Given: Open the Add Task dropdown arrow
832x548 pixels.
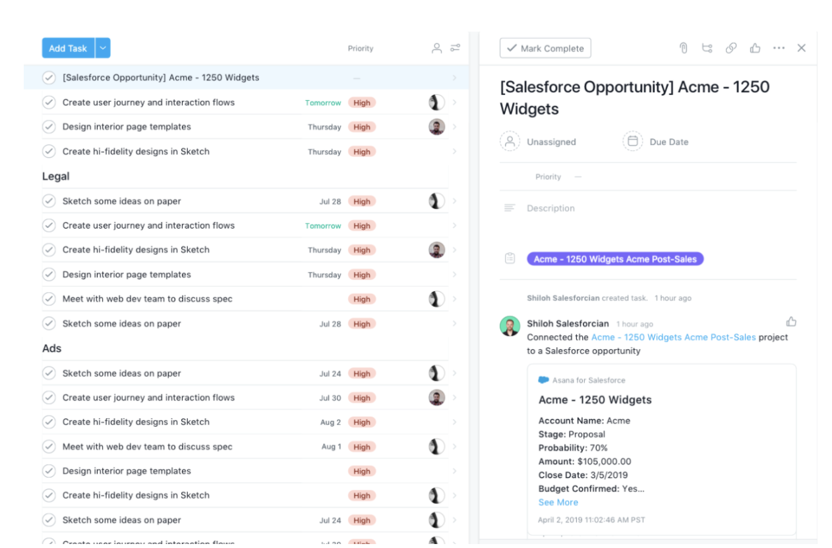Looking at the screenshot, I should (103, 48).
